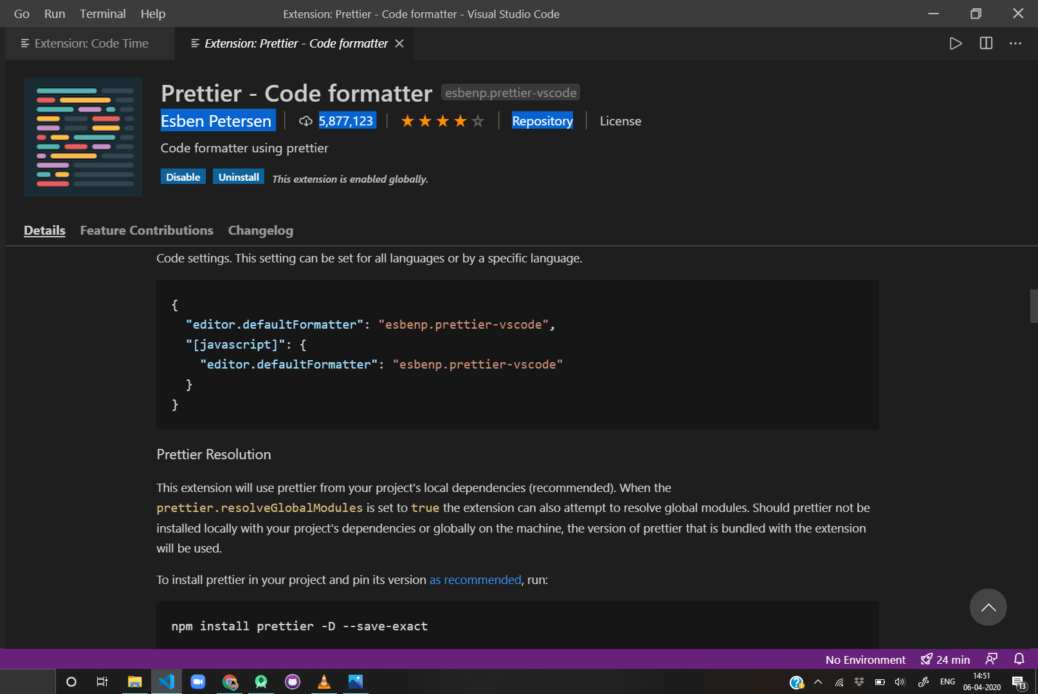This screenshot has height=694, width=1038.
Task: Open the pen workspace tray icon
Action: [923, 682]
